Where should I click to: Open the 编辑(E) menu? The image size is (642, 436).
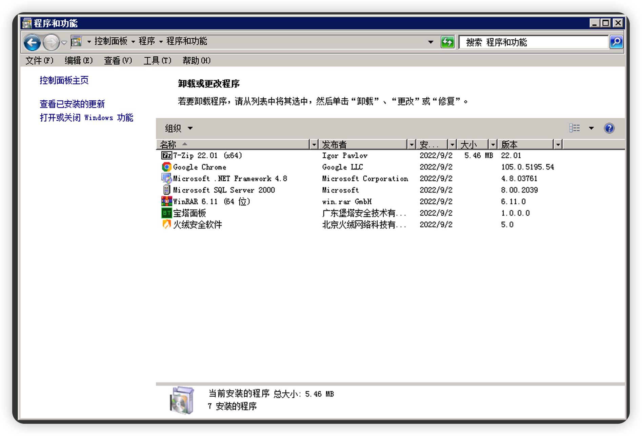[79, 60]
